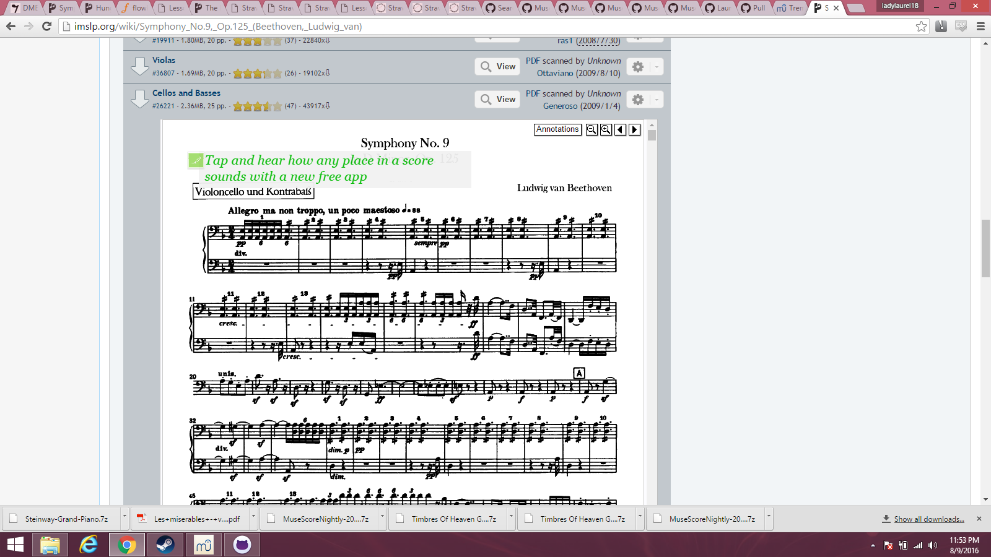Click the CSS extension icon in toolbar
The width and height of the screenshot is (991, 557).
click(961, 26)
